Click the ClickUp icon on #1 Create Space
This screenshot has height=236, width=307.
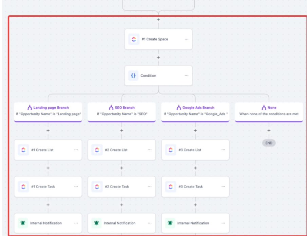(133, 39)
